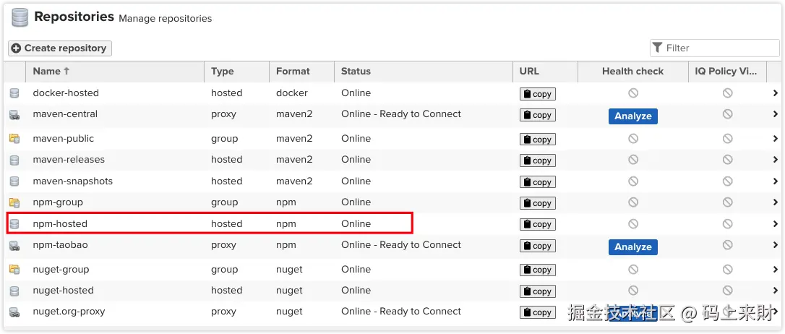
Task: Open npm-group details via right chevron
Action: tap(776, 202)
